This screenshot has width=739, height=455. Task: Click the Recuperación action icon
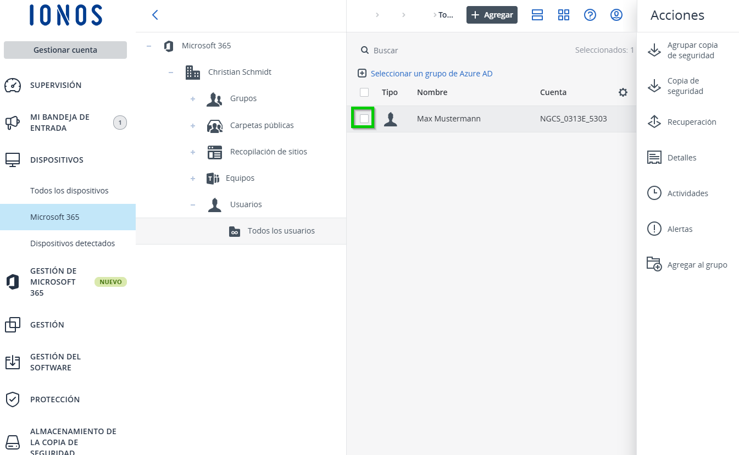click(x=654, y=122)
